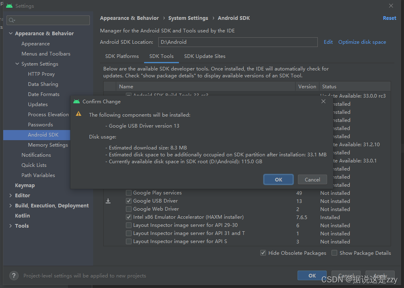Cancel the Confirm Change dialog

(312, 179)
